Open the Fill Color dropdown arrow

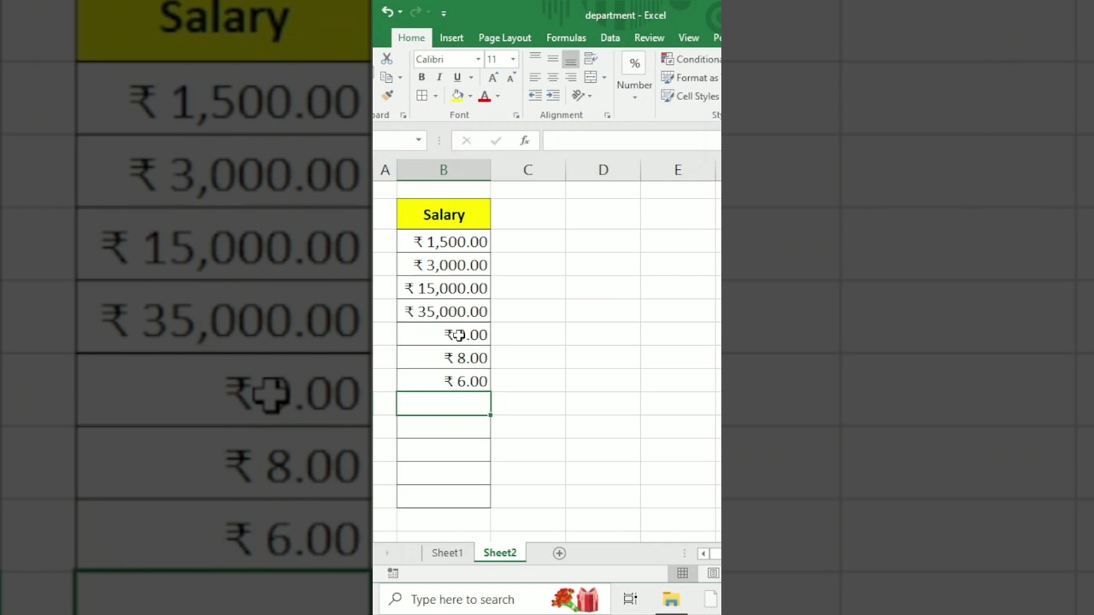click(470, 96)
